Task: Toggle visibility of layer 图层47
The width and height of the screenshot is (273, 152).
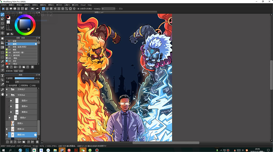Action: coord(10,118)
